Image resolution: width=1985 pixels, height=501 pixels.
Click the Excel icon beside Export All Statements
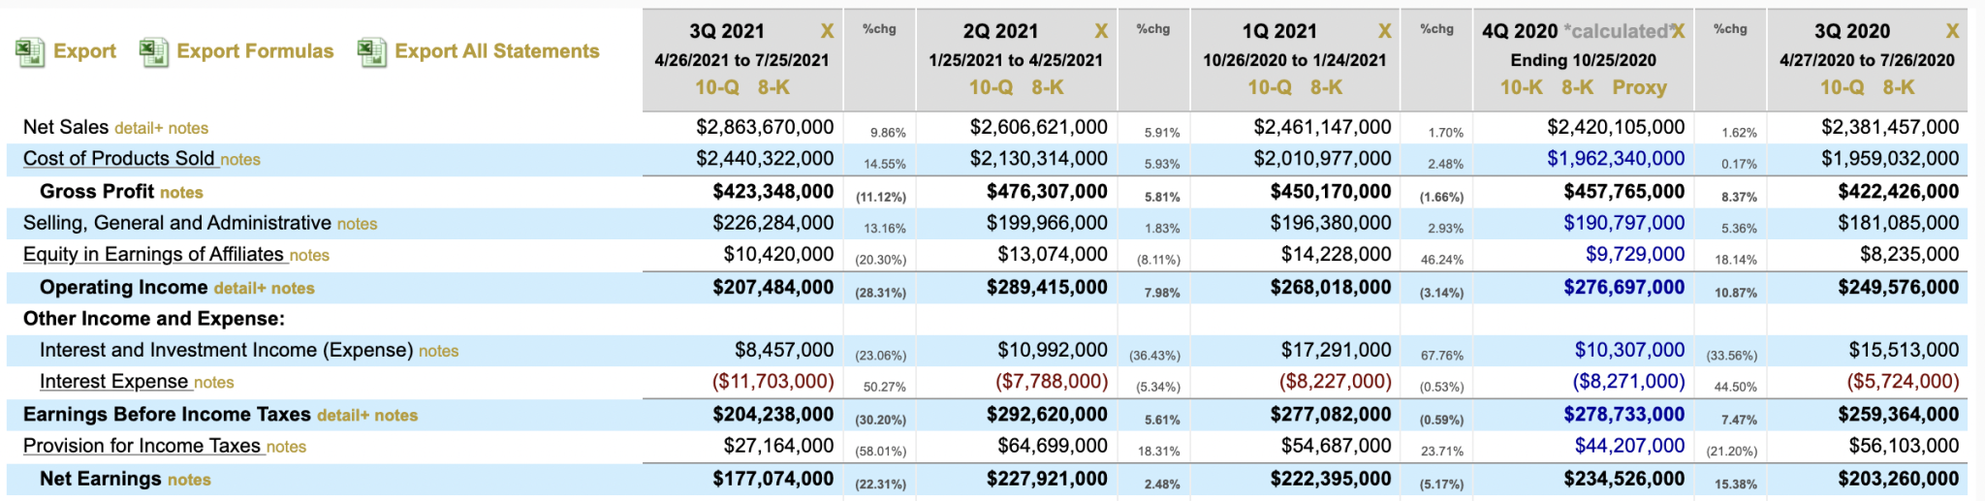pyautogui.click(x=371, y=51)
